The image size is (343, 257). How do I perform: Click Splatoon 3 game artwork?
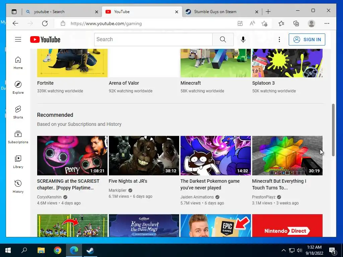[x=287, y=63]
